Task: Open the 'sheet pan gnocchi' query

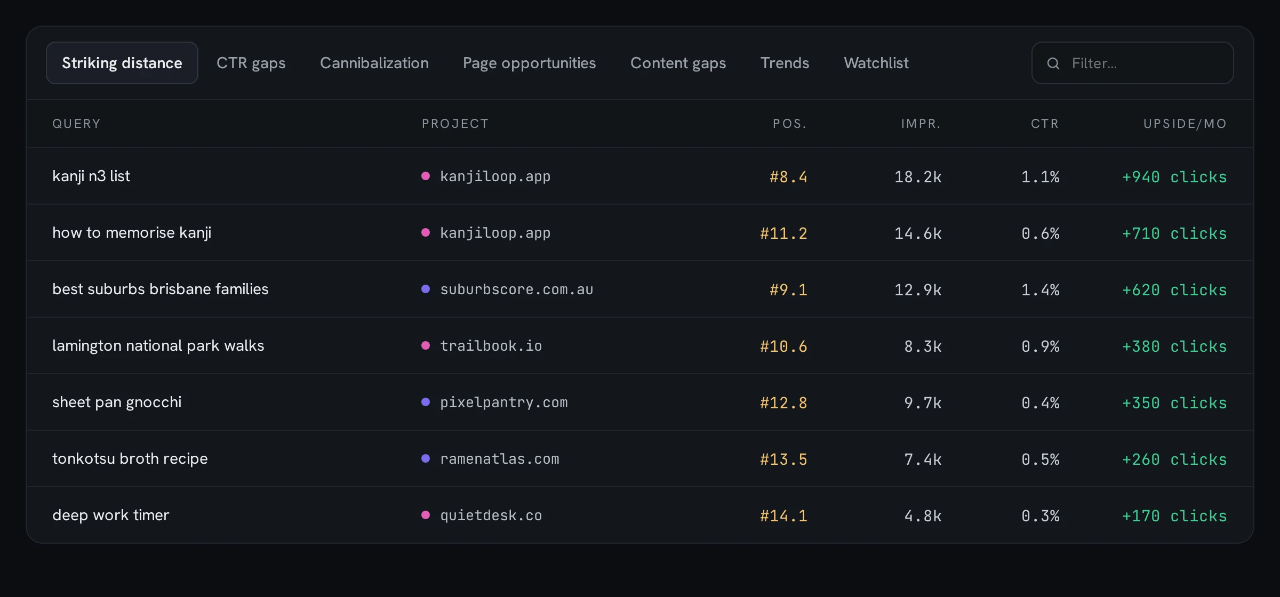Action: [x=117, y=402]
